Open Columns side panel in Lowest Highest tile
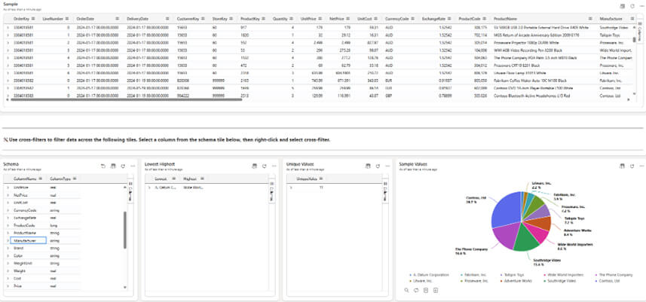The image size is (646, 302). tap(272, 191)
